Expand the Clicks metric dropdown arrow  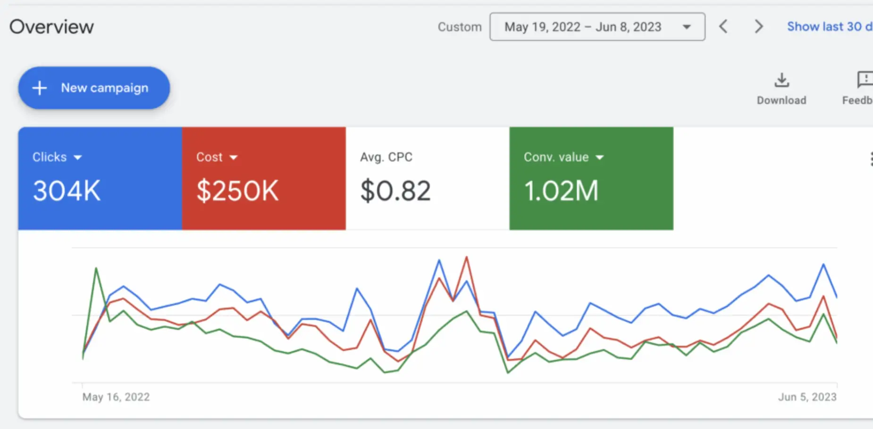(78, 157)
